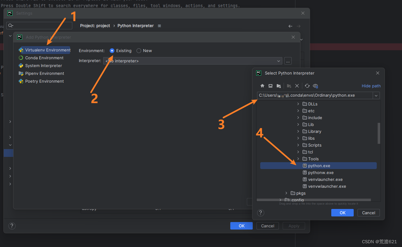Click the Delete (X) toolbar icon
Image resolution: width=402 pixels, height=247 pixels.
(297, 86)
